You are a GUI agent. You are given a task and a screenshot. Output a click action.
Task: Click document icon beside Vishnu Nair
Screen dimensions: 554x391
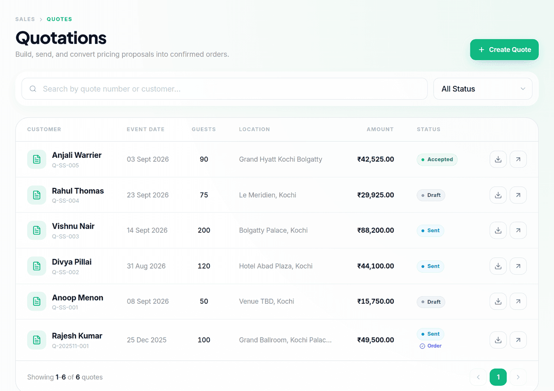pos(36,230)
